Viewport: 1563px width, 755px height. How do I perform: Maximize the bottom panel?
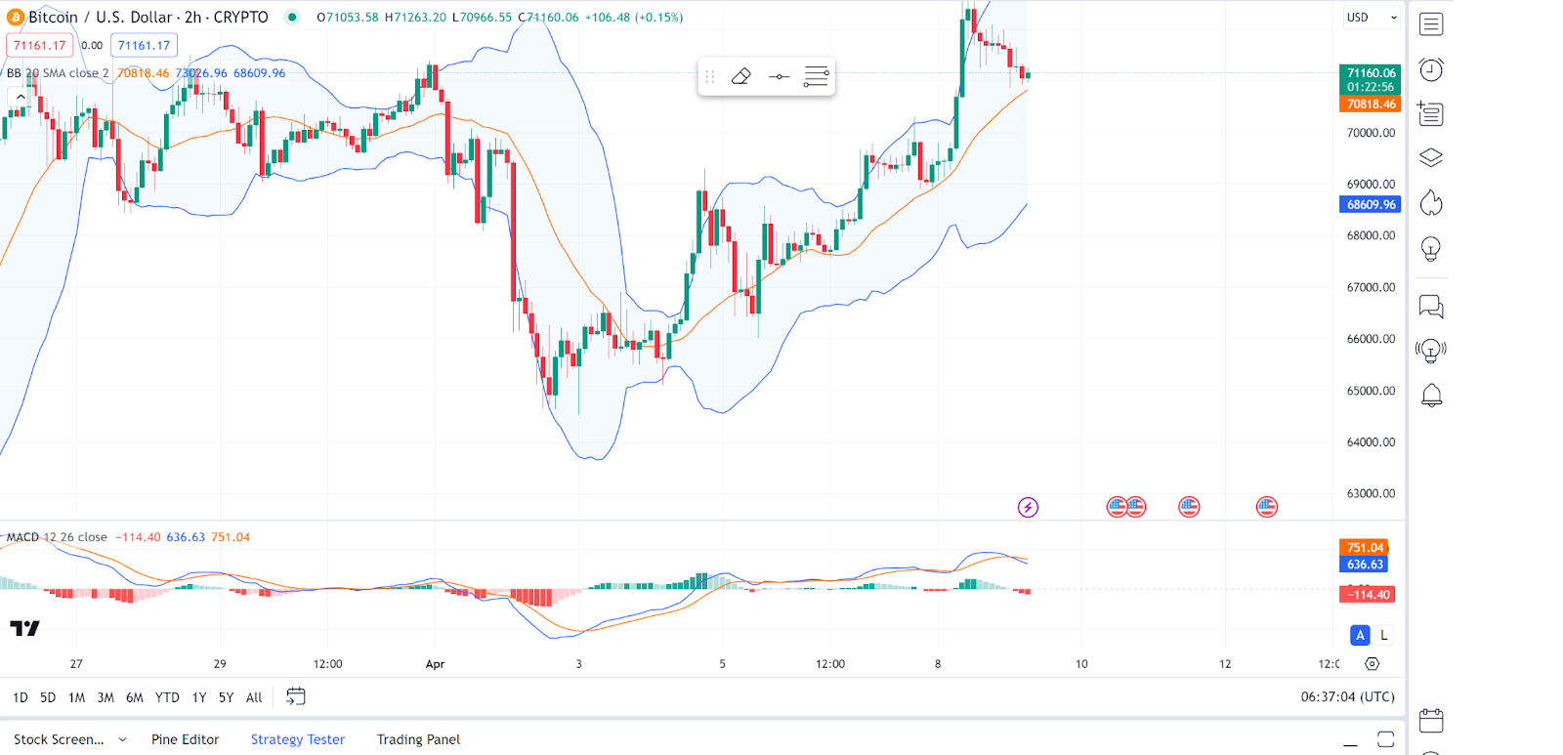pyautogui.click(x=1385, y=739)
